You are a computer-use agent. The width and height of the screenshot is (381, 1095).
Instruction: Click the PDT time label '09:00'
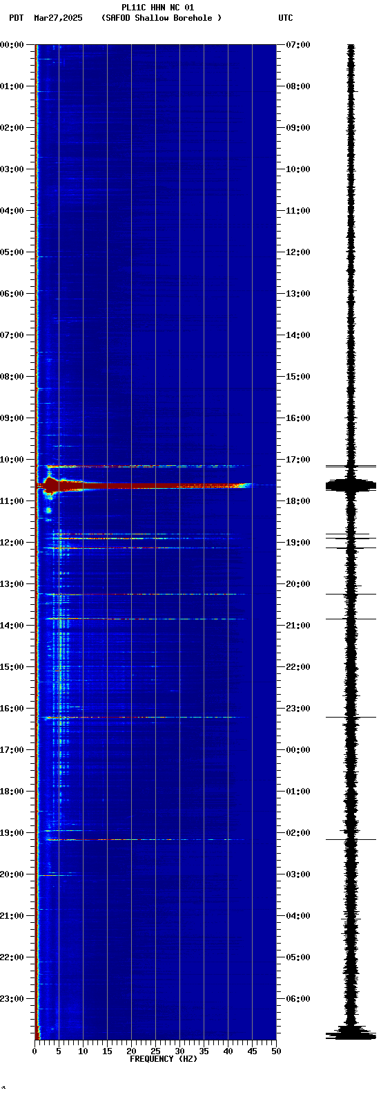12,418
